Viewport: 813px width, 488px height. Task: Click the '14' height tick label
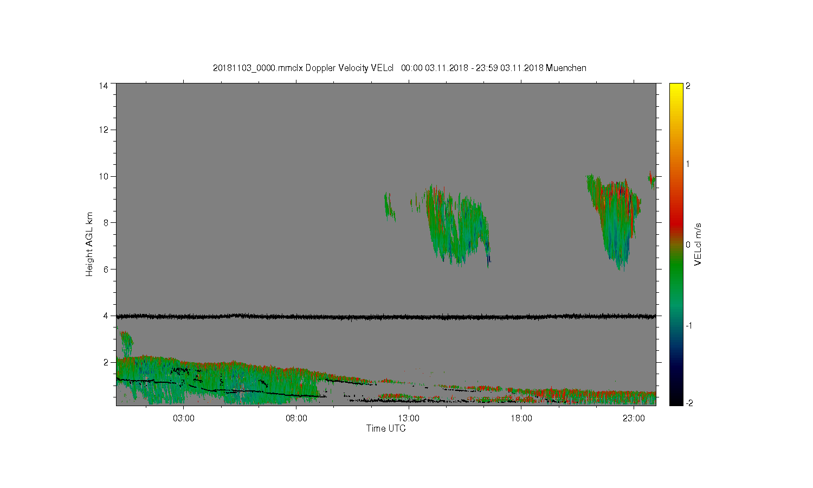coord(104,86)
